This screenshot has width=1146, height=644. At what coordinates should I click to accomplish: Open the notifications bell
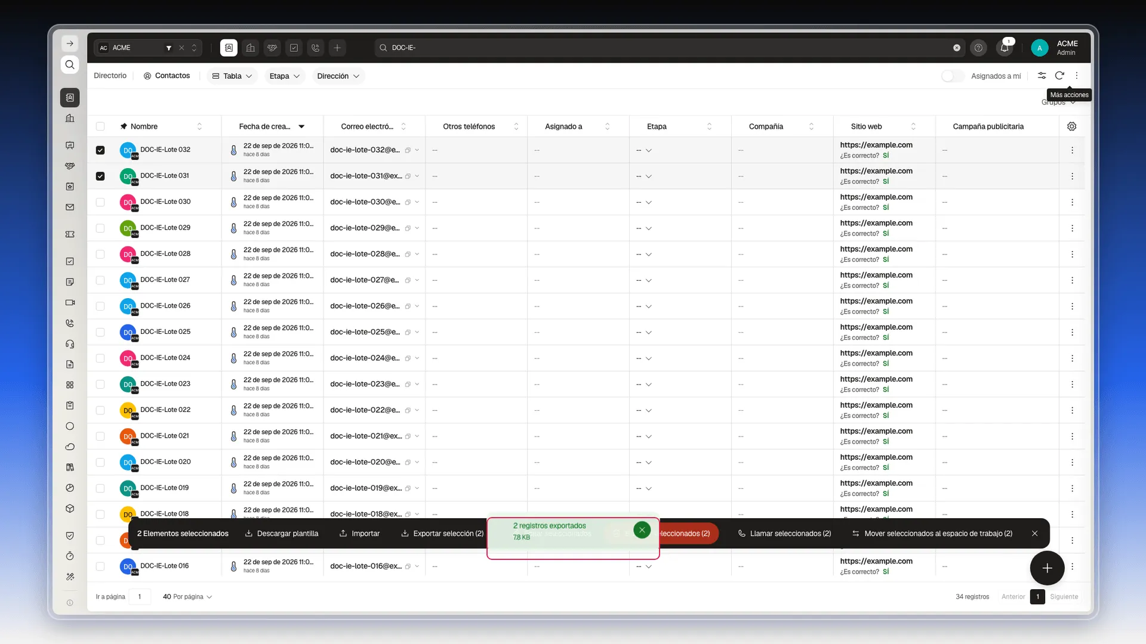1005,48
